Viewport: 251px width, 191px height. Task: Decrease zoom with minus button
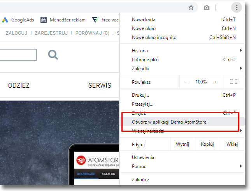click(x=187, y=82)
